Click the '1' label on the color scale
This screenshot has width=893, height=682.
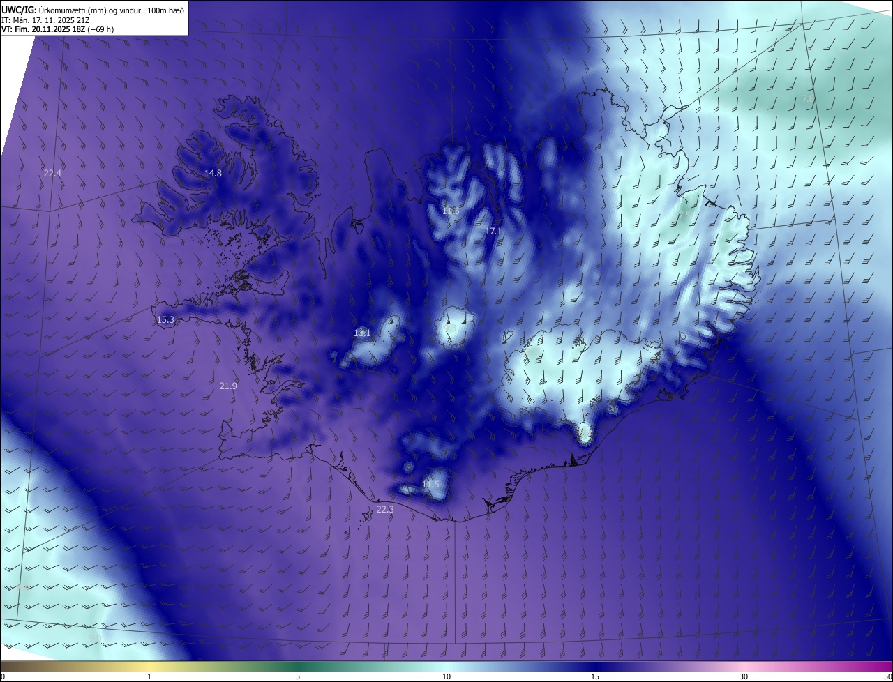pyautogui.click(x=149, y=677)
